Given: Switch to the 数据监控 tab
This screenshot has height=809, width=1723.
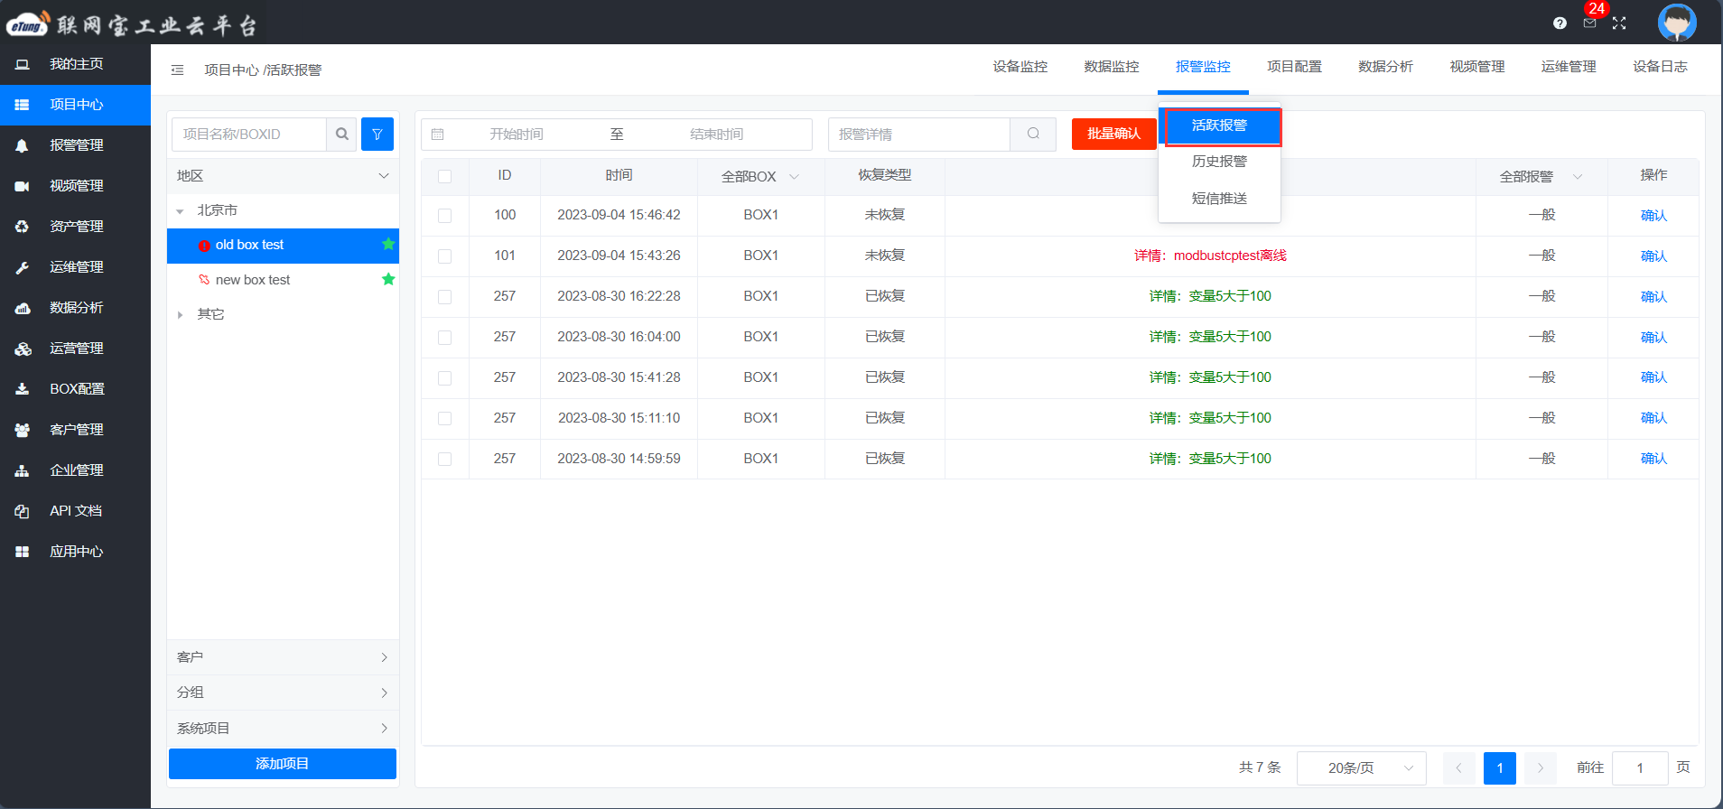Looking at the screenshot, I should (x=1112, y=67).
